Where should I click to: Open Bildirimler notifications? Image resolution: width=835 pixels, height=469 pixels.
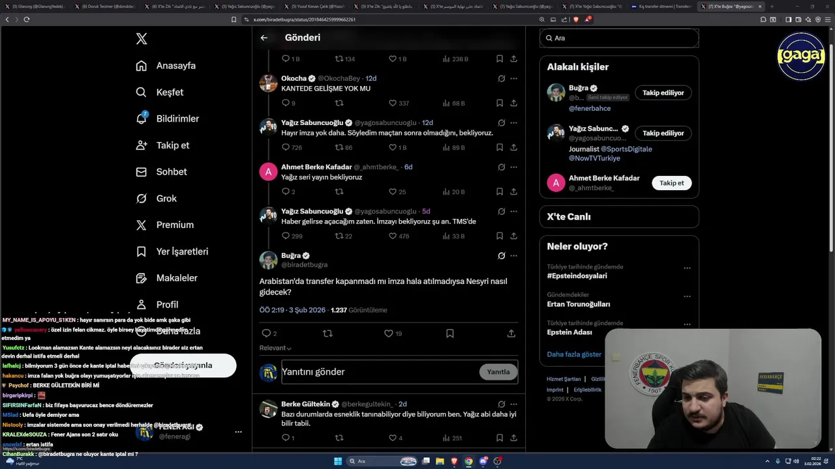click(167, 119)
